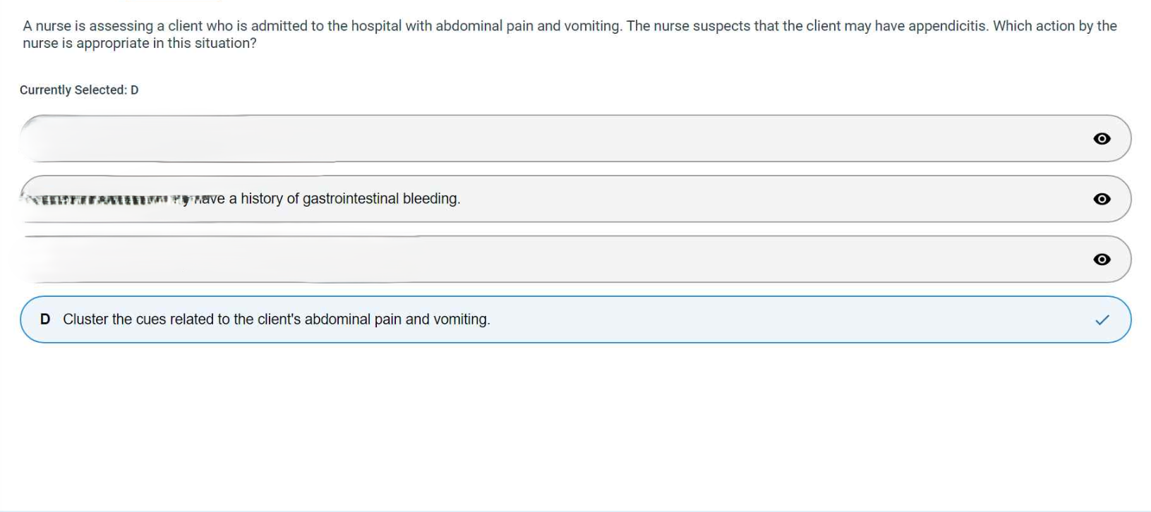
Task: Click the eye icon on the gastrointestinal bleeding option
Action: [1102, 200]
